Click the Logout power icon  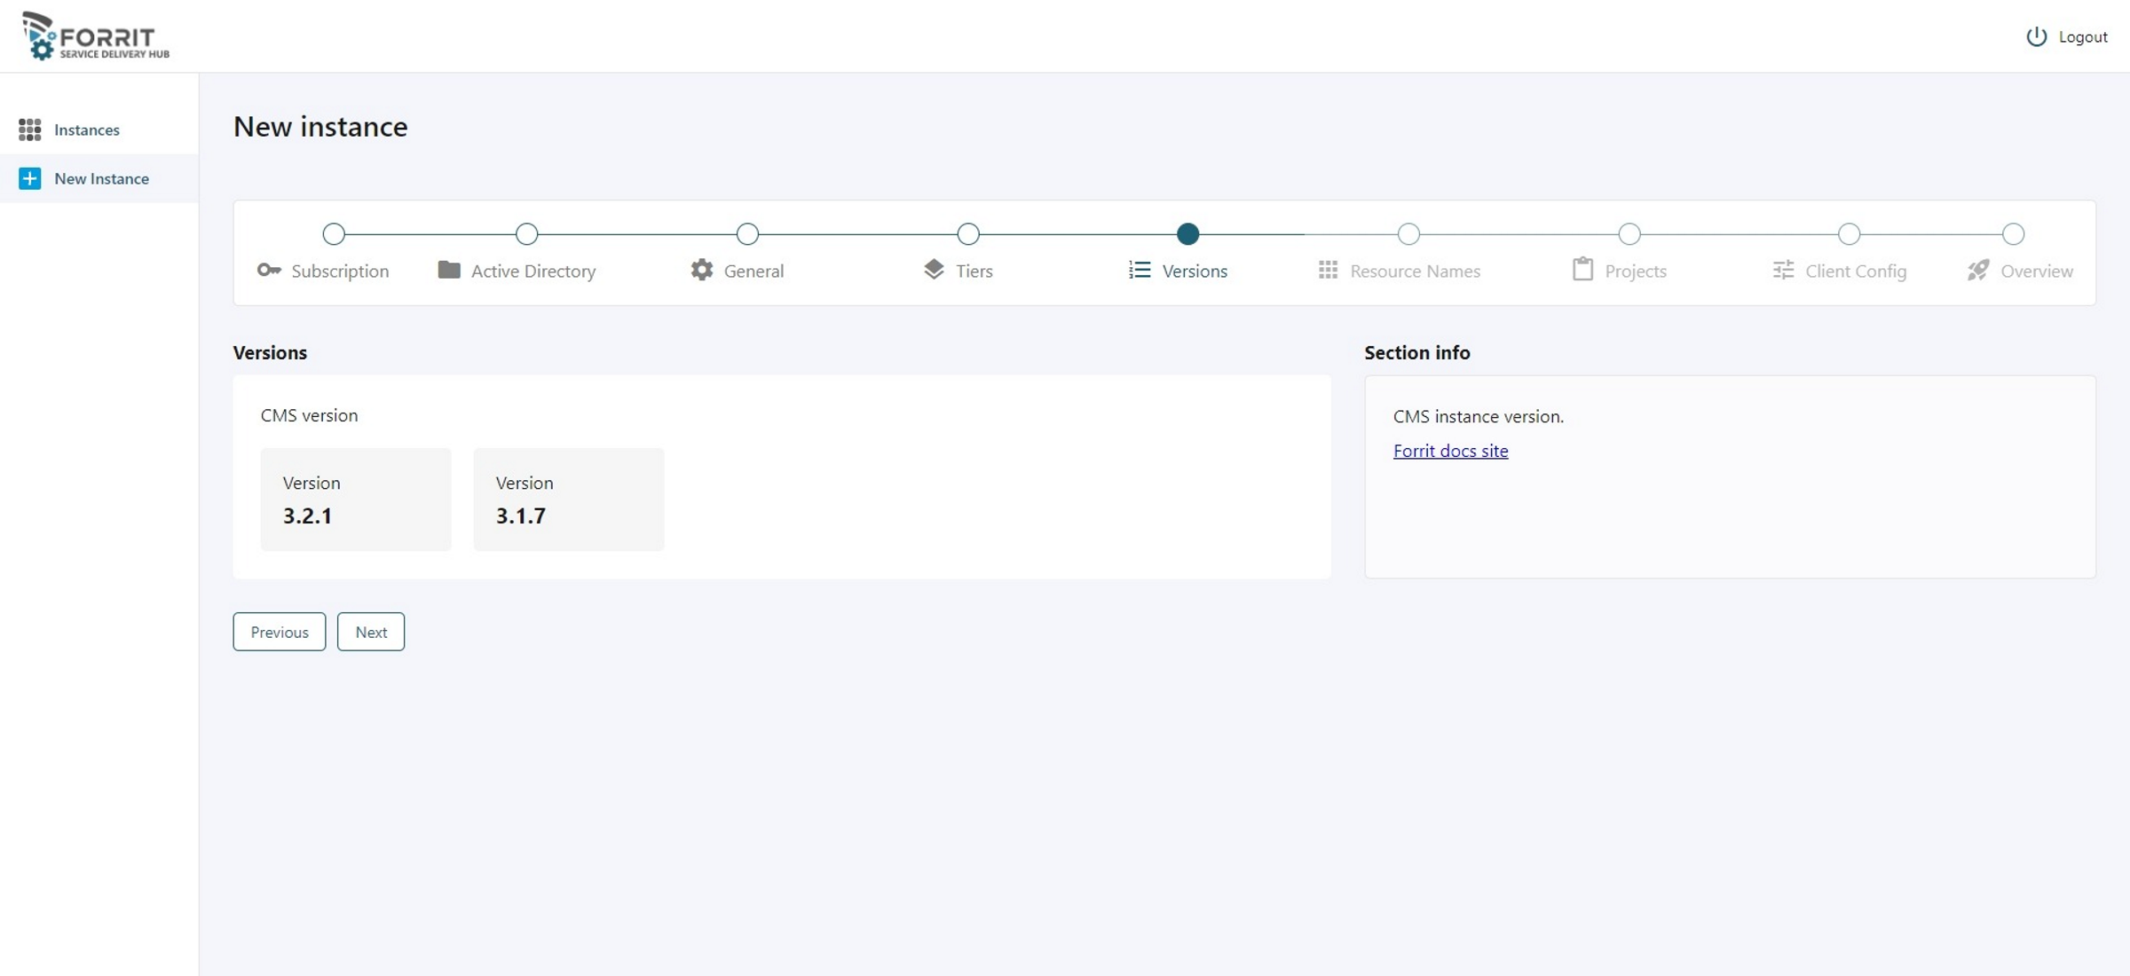pyautogui.click(x=2036, y=36)
